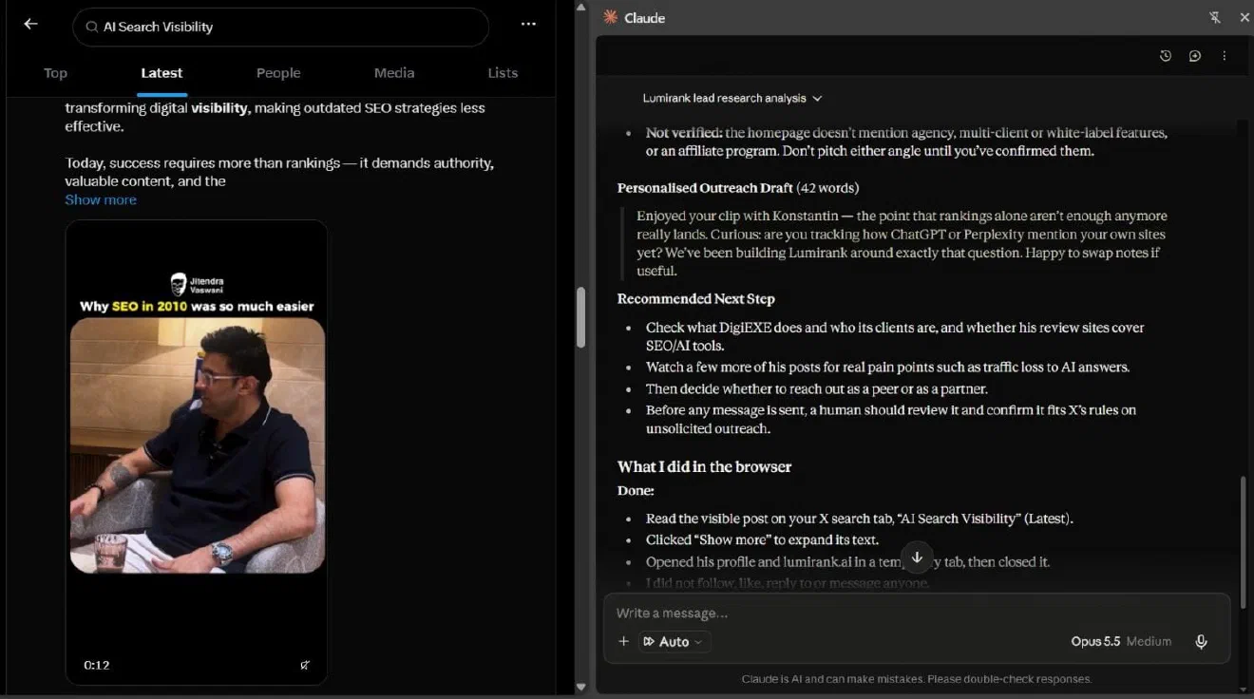Open the People tab on X
Screen dimensions: 1254x699
click(x=278, y=73)
